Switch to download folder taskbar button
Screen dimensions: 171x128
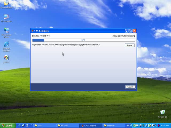click(x=114, y=126)
